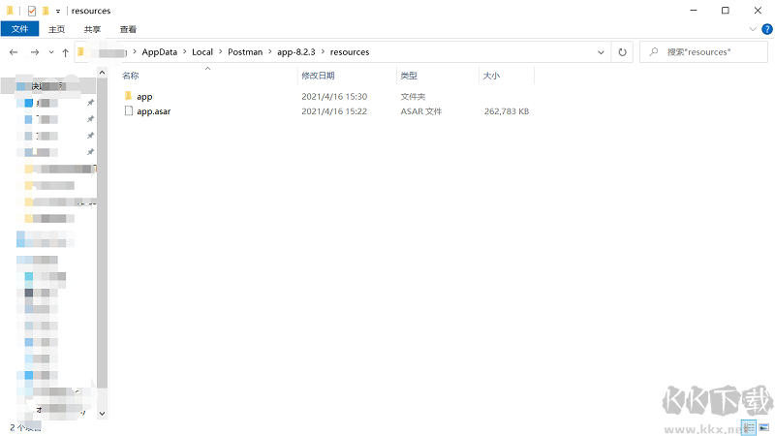Click the date 2021/4/16 15:22
The image size is (775, 436).
(x=334, y=111)
